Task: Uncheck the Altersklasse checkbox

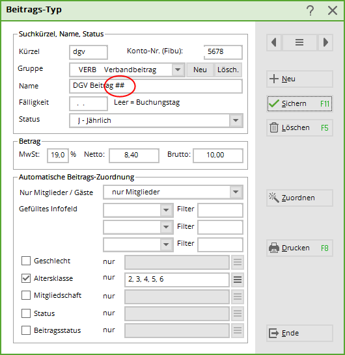Action: pos(26,278)
